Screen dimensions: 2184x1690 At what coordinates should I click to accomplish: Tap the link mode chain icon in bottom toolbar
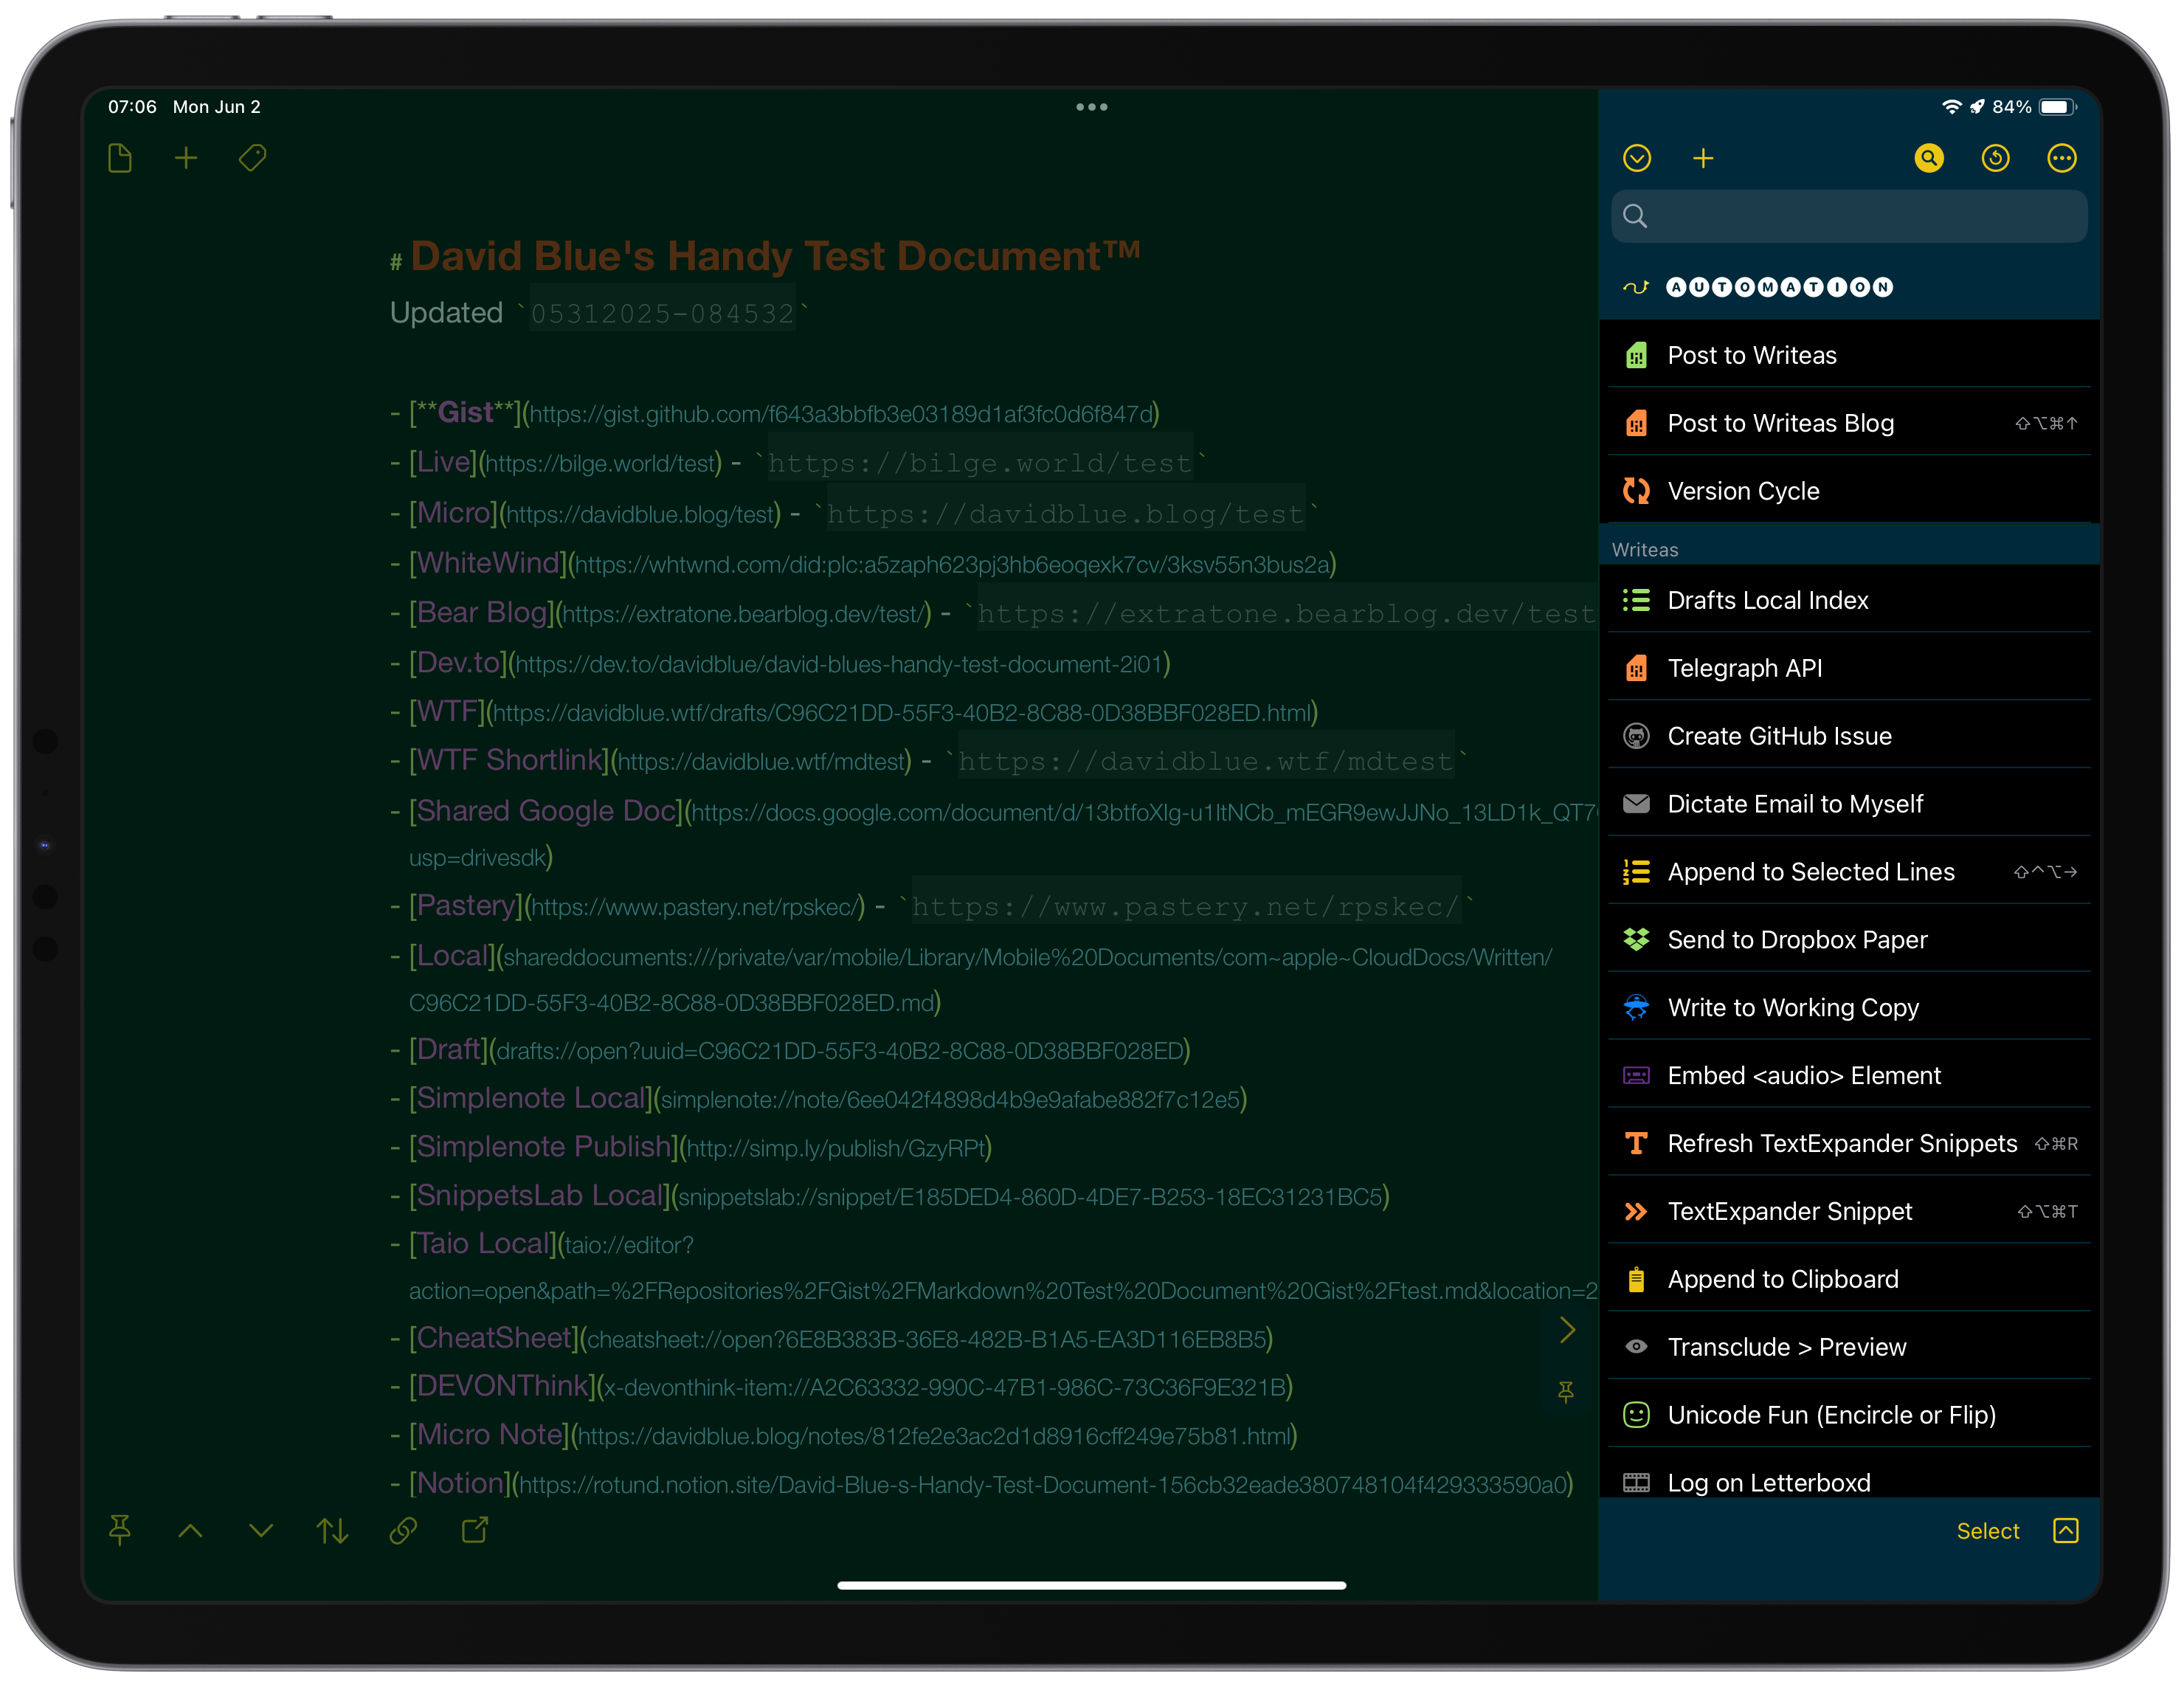pos(404,1530)
